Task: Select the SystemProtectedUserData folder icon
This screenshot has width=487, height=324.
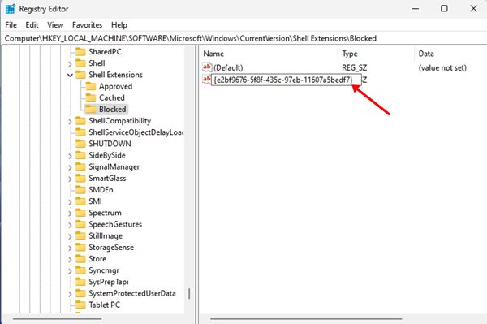Action: click(80, 293)
